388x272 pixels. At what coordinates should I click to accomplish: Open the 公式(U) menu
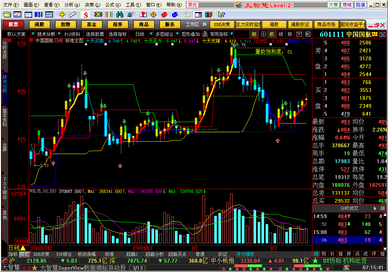[113, 5]
